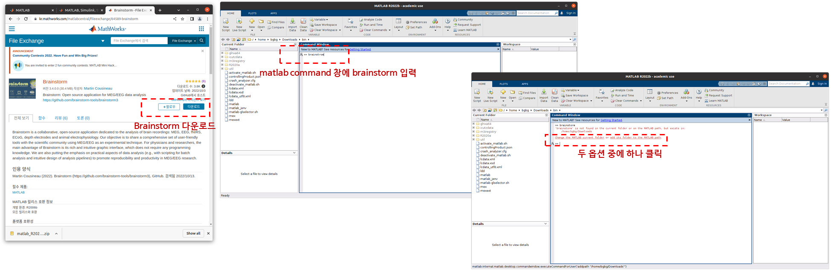Expand File Exchange header dropdown arrow

(x=103, y=41)
